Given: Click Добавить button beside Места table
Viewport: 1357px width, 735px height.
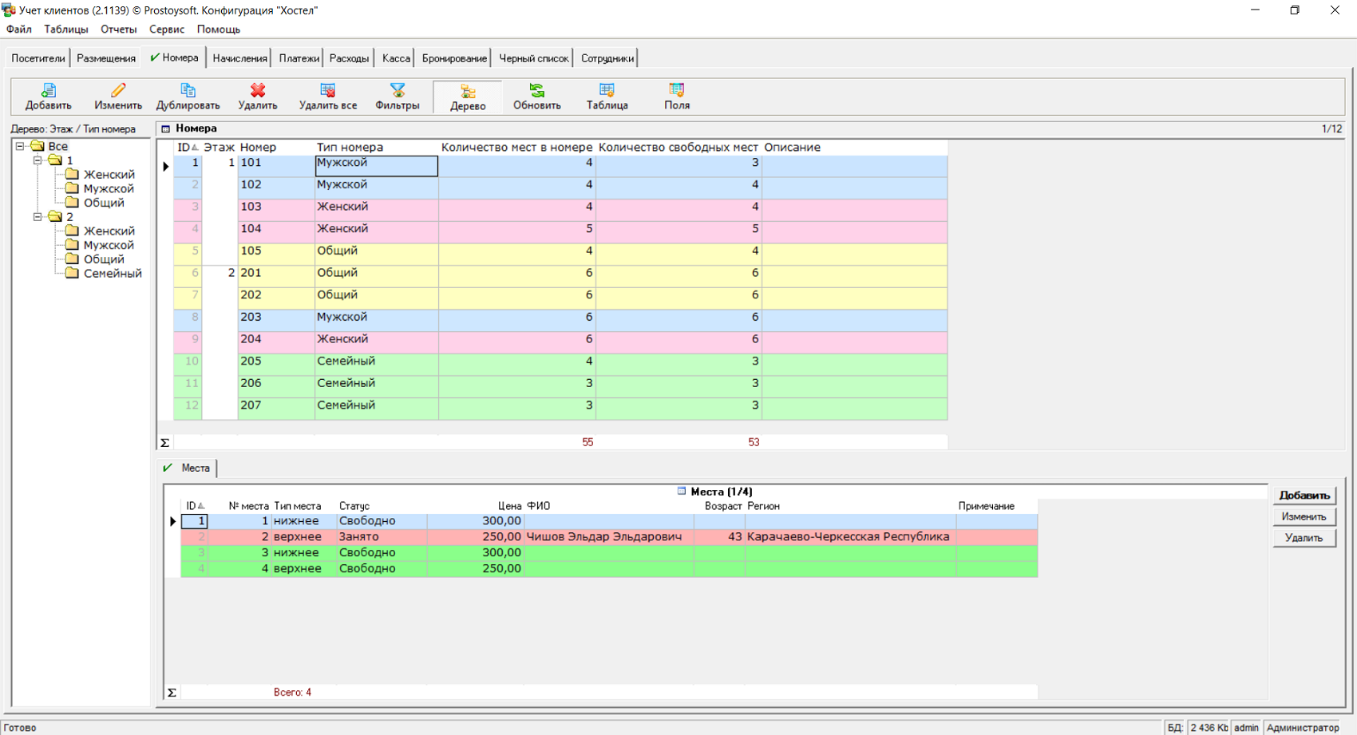Looking at the screenshot, I should 1304,496.
